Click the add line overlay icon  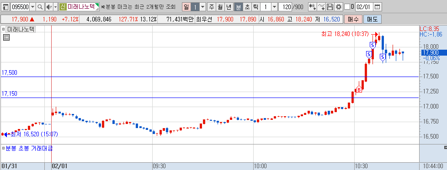click(x=321, y=7)
